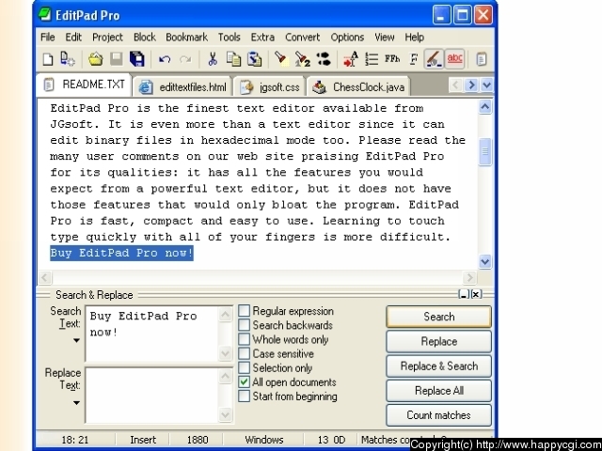
Task: Toggle spell check abc icon
Action: click(454, 59)
